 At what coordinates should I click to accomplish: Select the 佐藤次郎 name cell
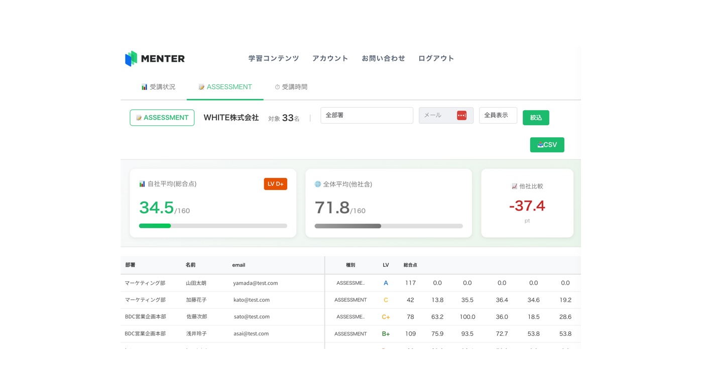197,317
